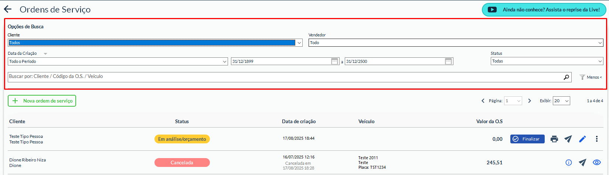Send the Dione Ribeiro Niza order

(582, 162)
